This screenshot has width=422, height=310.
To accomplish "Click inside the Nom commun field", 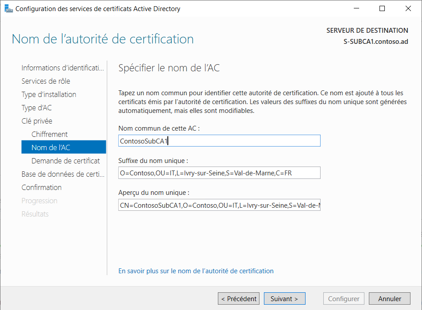I will click(x=219, y=140).
